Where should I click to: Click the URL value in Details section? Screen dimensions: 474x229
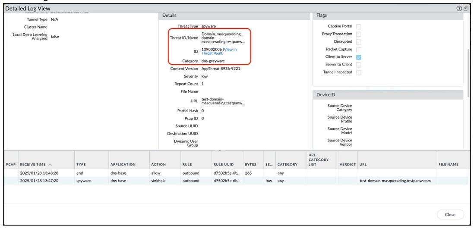(223, 101)
